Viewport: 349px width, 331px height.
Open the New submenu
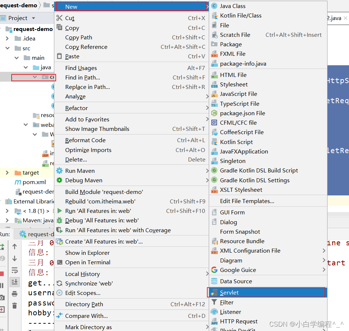pos(131,7)
